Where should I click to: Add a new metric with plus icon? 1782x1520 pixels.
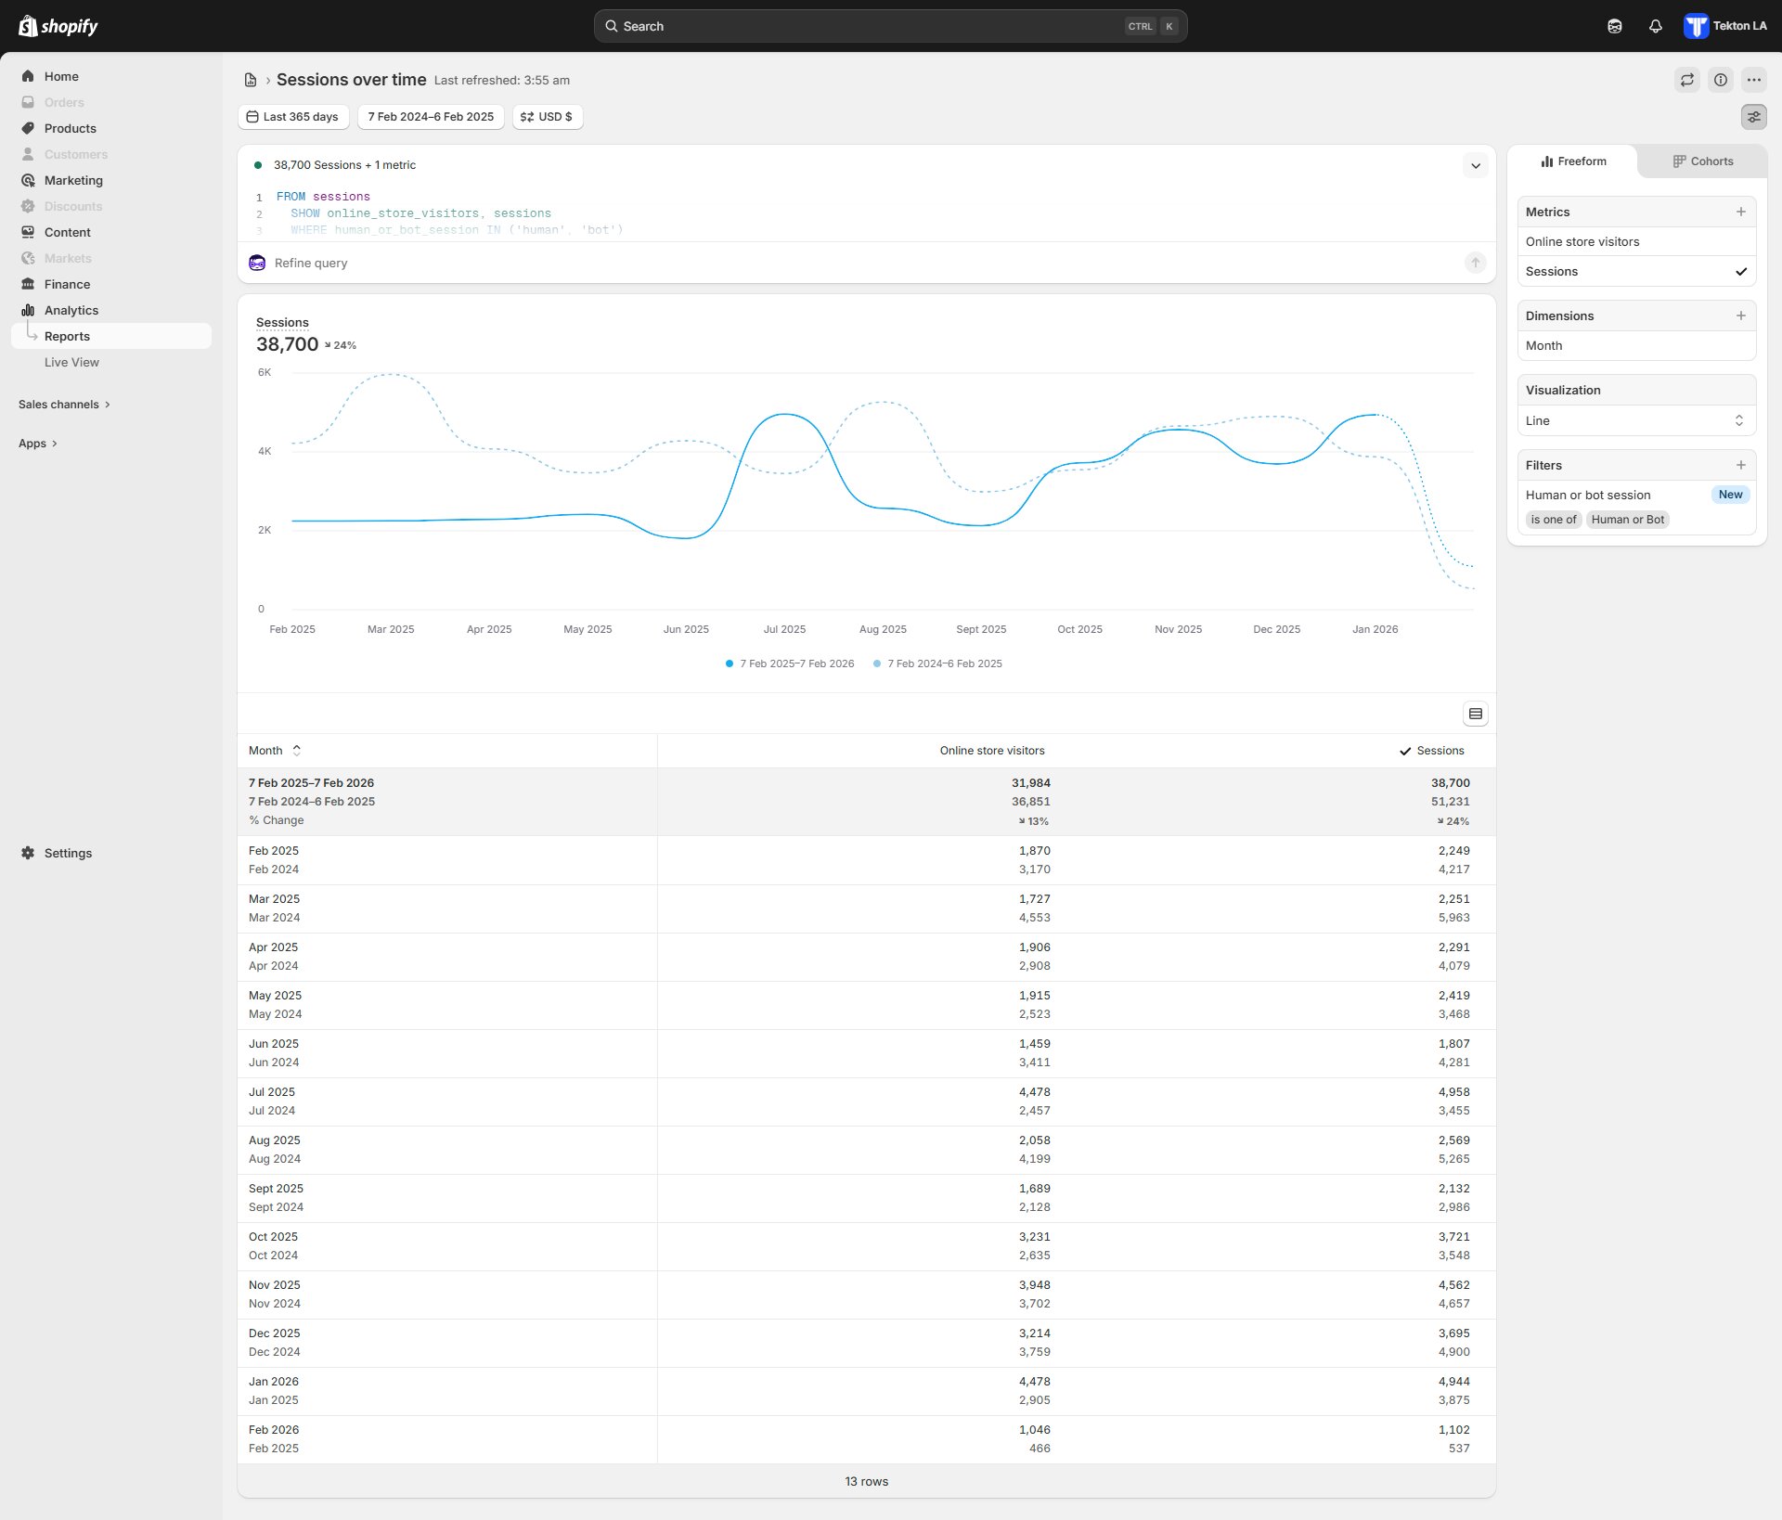1740,212
